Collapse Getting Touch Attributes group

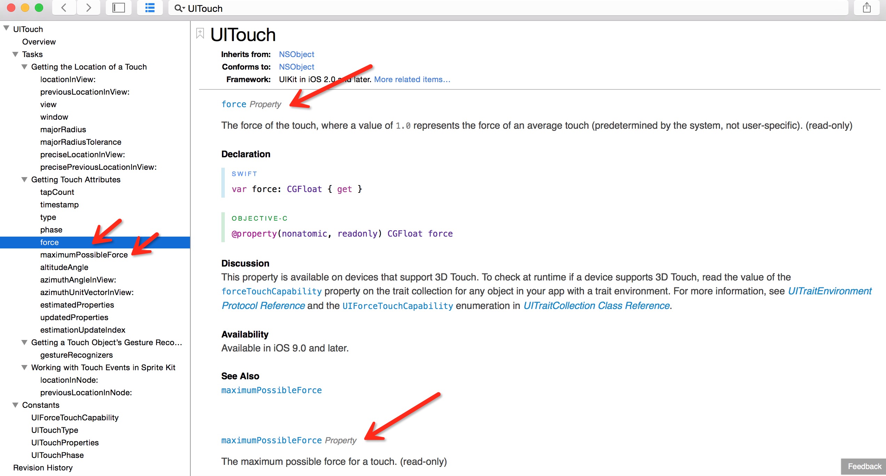click(24, 180)
